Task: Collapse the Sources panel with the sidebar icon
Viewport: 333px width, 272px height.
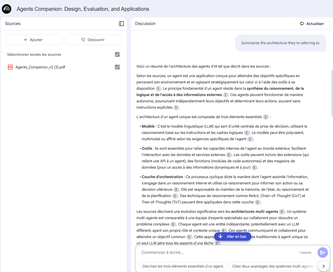Action: 121,24
